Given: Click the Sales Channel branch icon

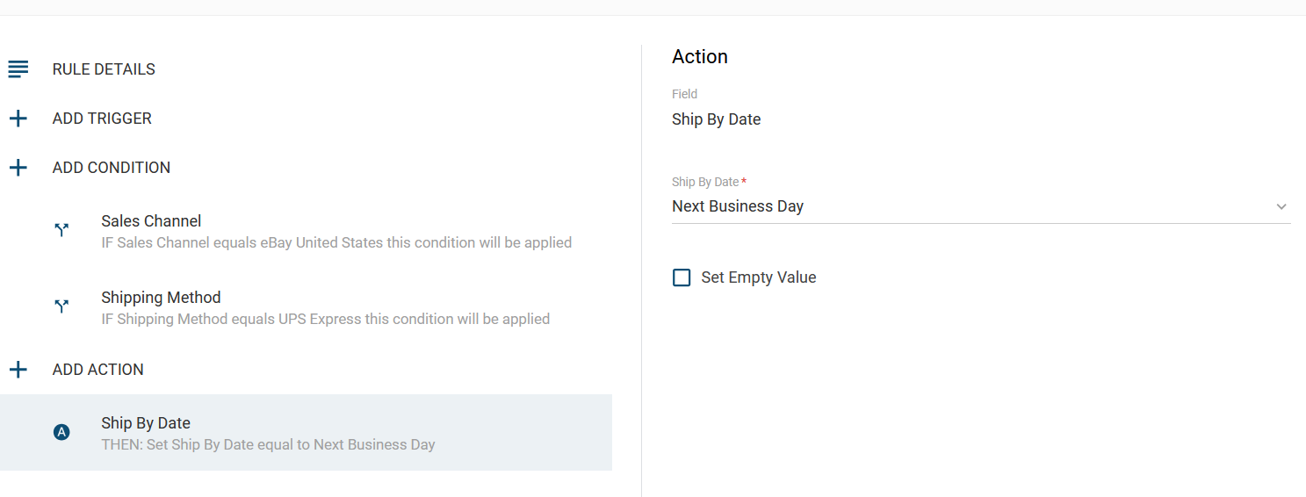Looking at the screenshot, I should click(x=61, y=230).
